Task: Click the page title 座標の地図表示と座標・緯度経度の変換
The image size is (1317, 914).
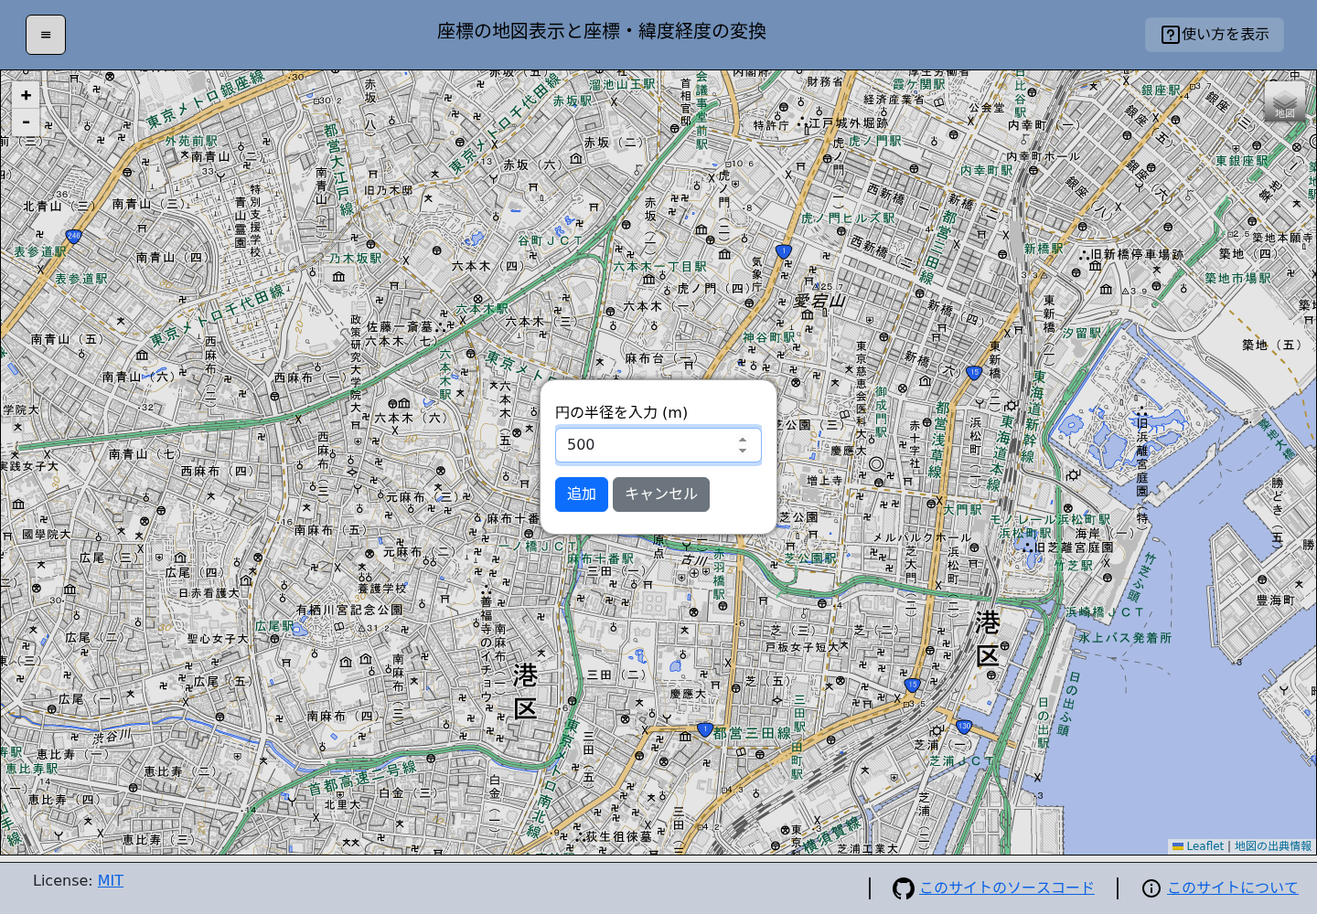Action: click(x=602, y=31)
